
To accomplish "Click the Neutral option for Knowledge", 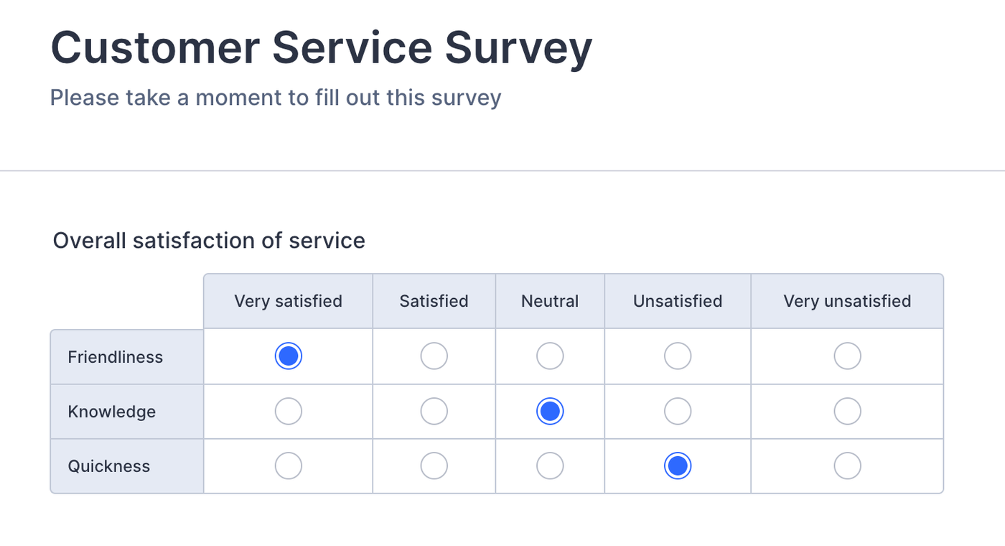I will tap(550, 412).
